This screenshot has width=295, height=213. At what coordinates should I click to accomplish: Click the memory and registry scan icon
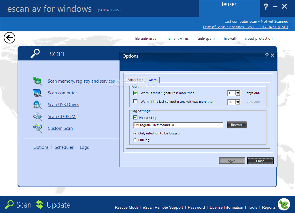point(37,81)
